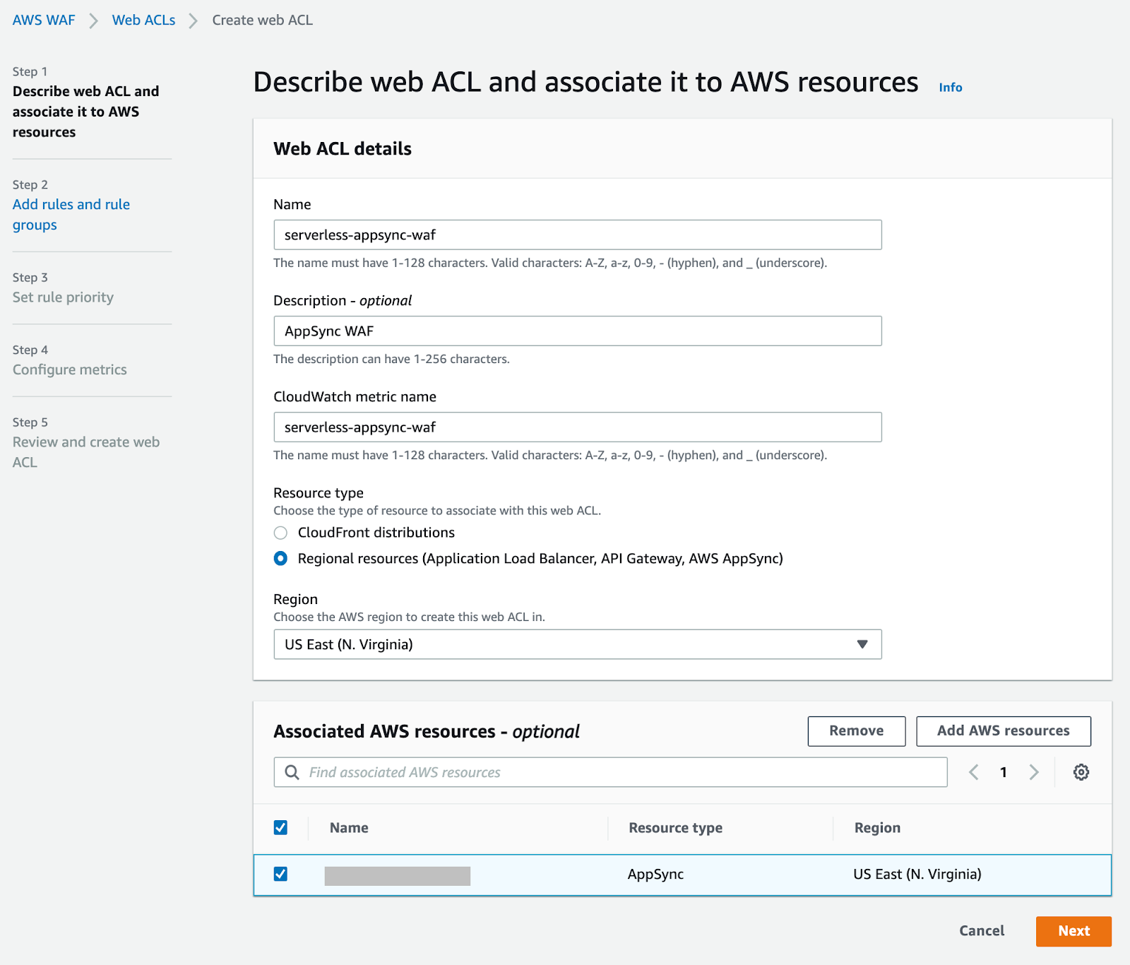
Task: Go to Web ACLs breadcrumb
Action: coord(143,20)
